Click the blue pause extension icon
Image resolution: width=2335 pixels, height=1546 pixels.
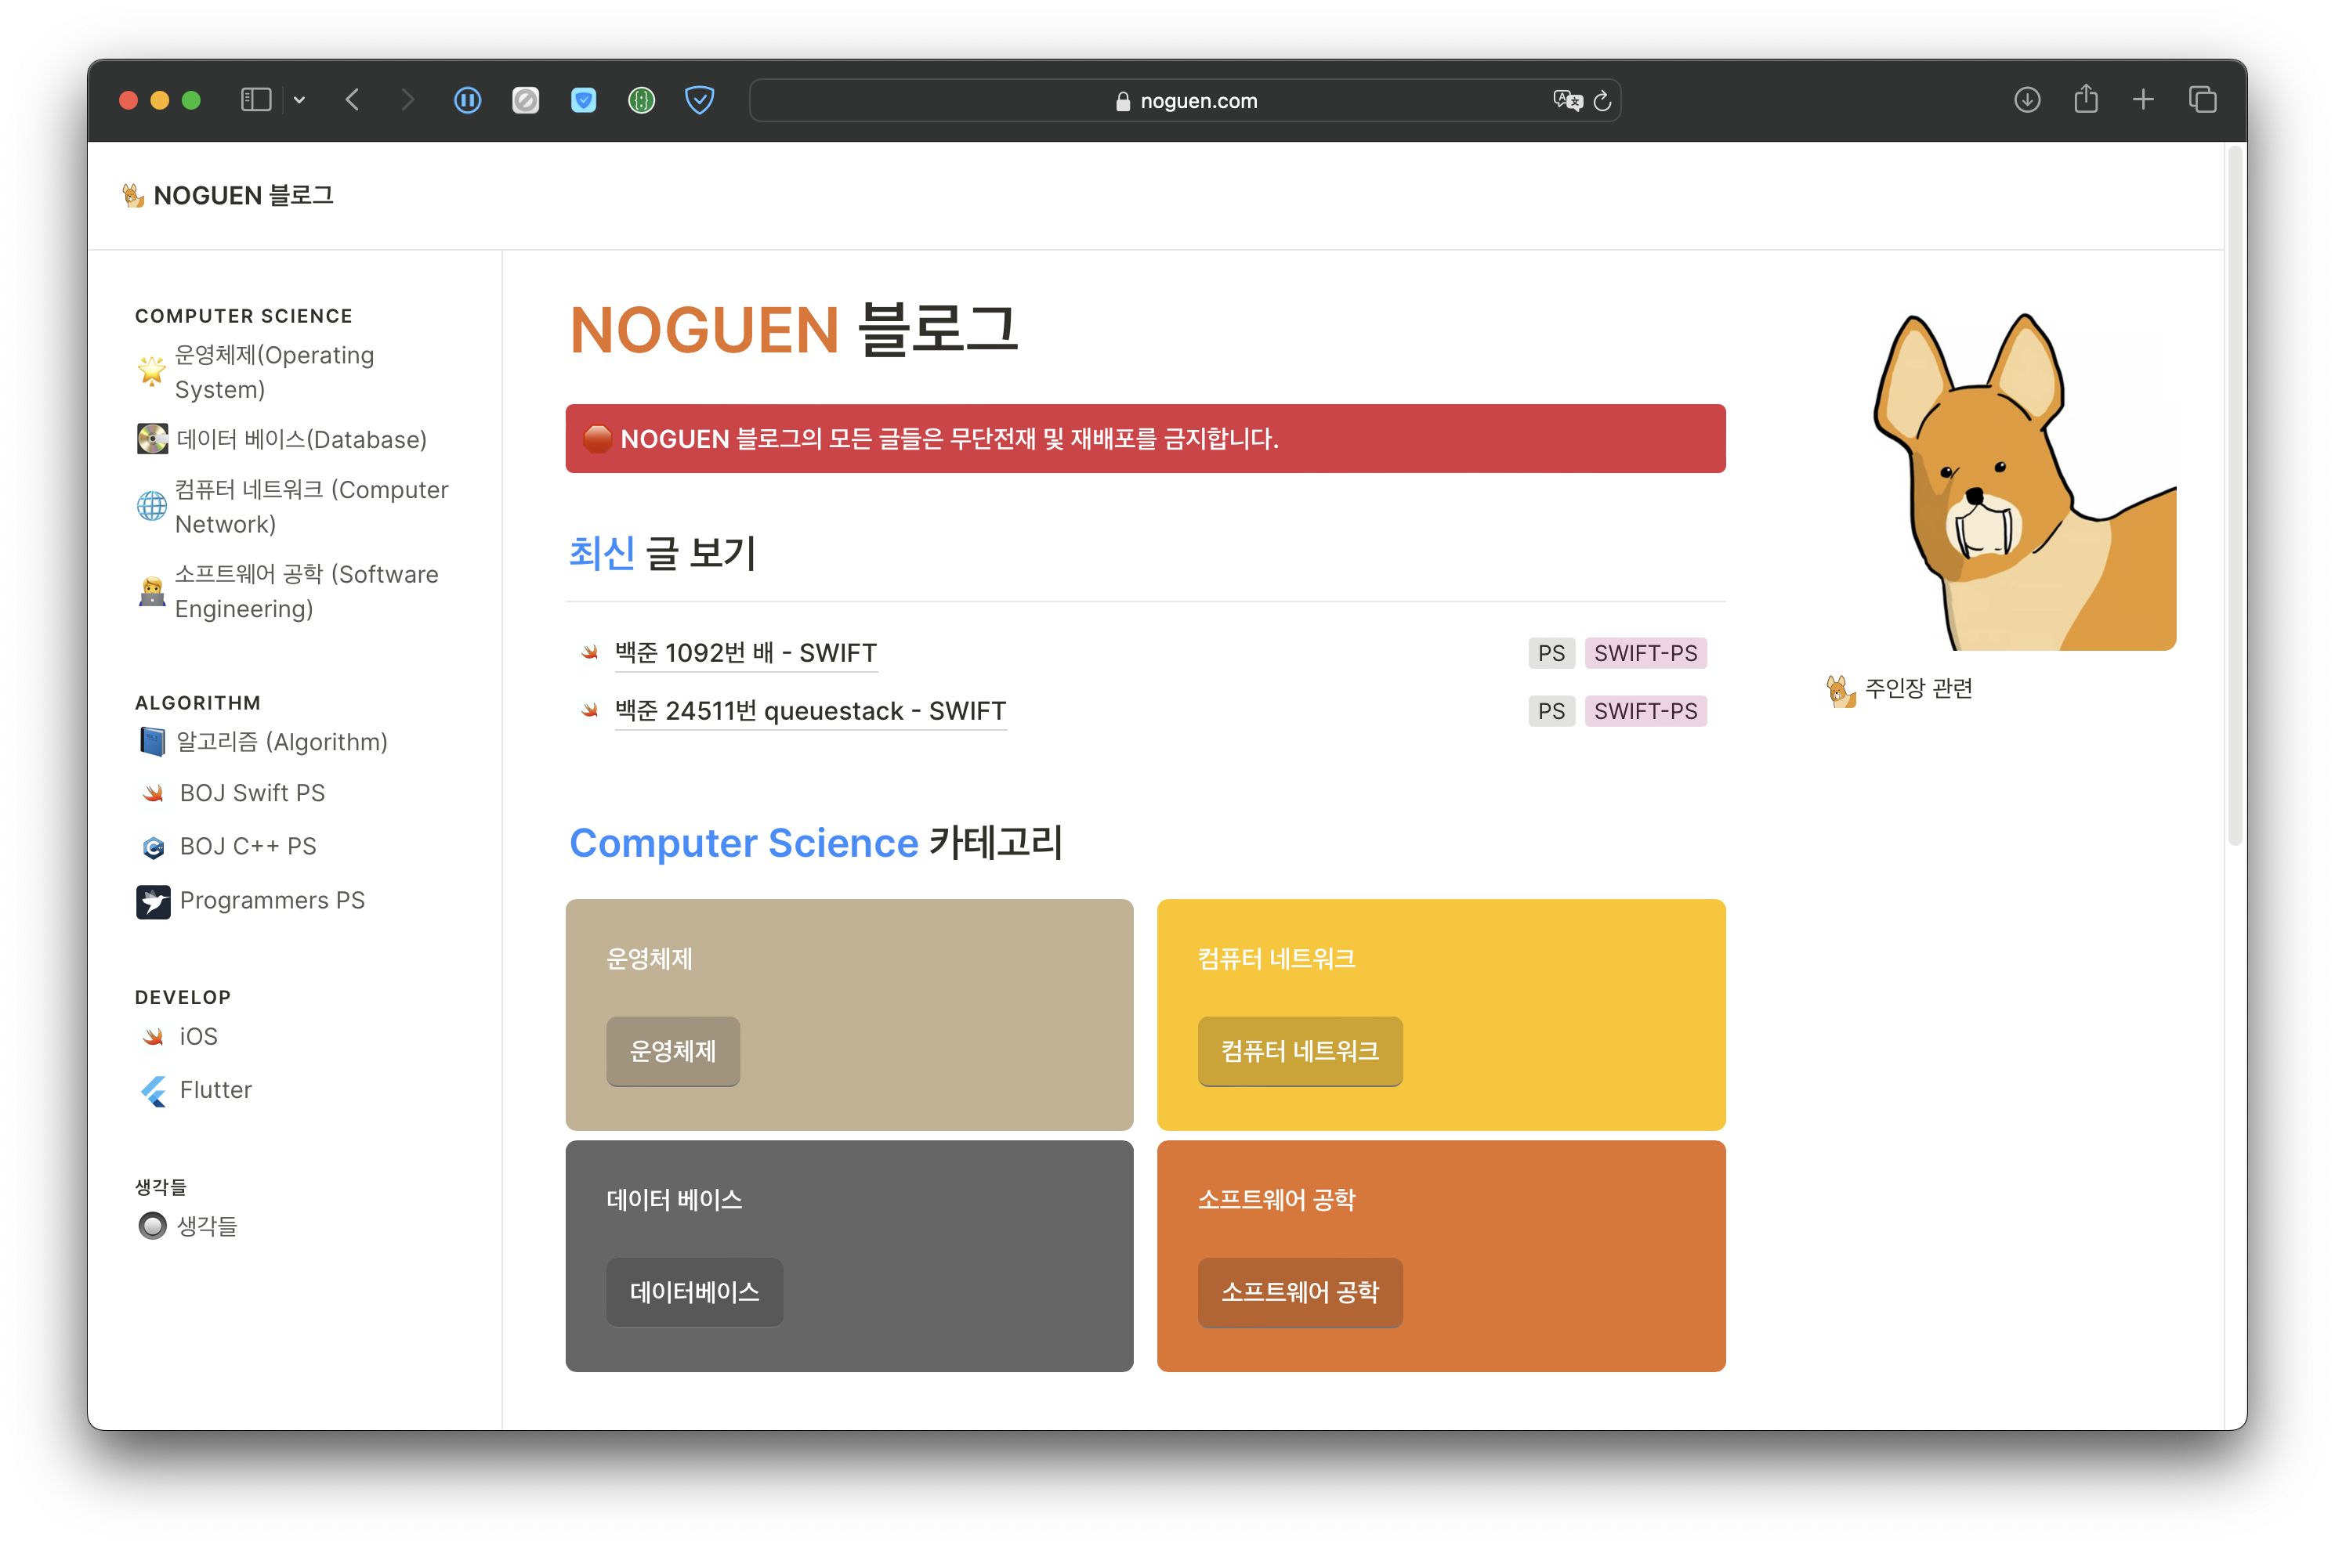click(468, 99)
